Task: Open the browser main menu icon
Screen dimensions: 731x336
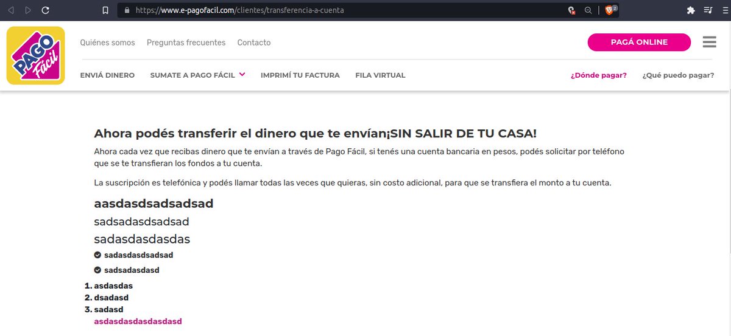Action: (x=724, y=10)
